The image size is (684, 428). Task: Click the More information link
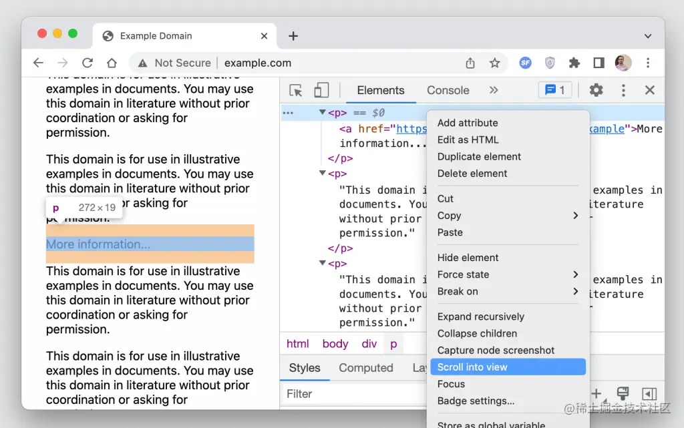point(98,244)
